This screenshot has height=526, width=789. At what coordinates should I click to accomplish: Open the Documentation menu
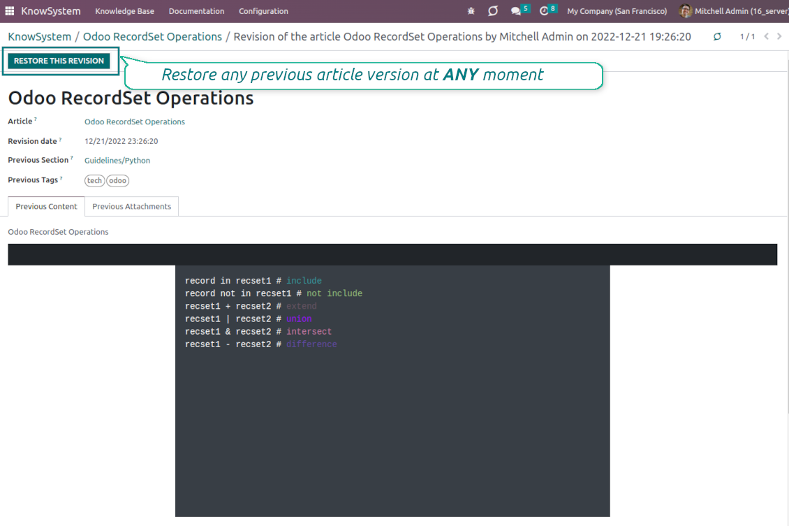[x=196, y=11]
